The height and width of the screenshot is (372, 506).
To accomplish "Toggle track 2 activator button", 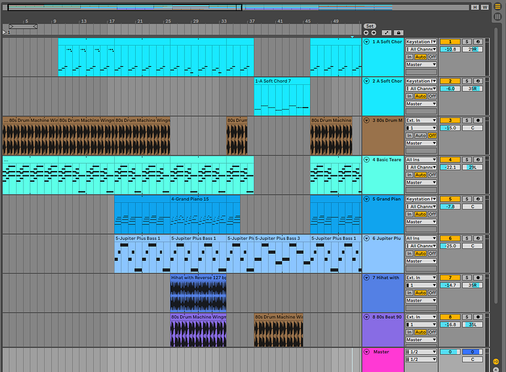I will (450, 81).
